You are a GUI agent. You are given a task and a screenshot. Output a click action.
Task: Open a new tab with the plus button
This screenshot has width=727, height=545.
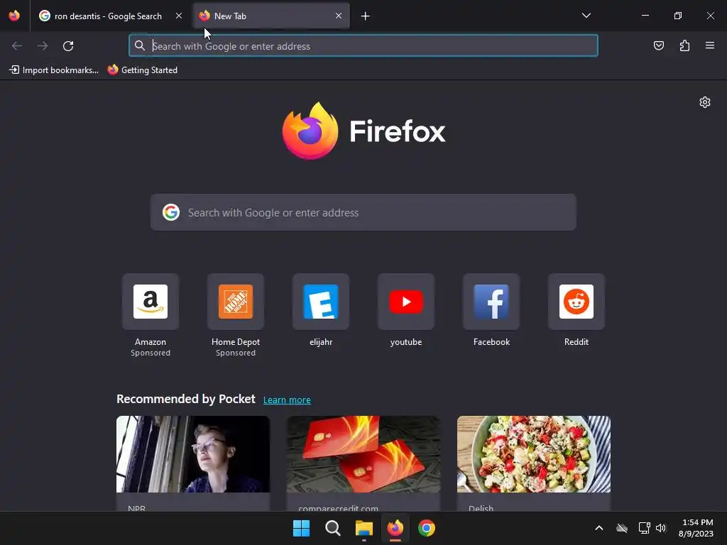[366, 16]
